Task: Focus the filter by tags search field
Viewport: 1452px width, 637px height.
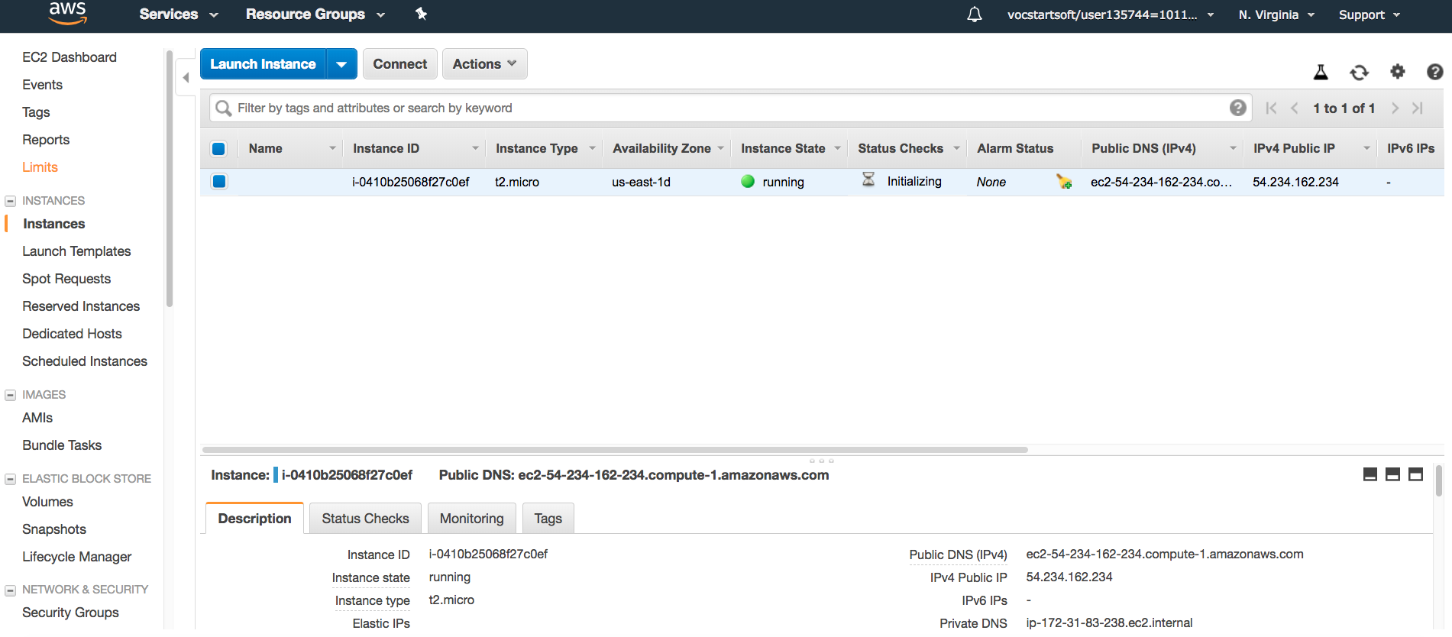Action: coord(729,108)
